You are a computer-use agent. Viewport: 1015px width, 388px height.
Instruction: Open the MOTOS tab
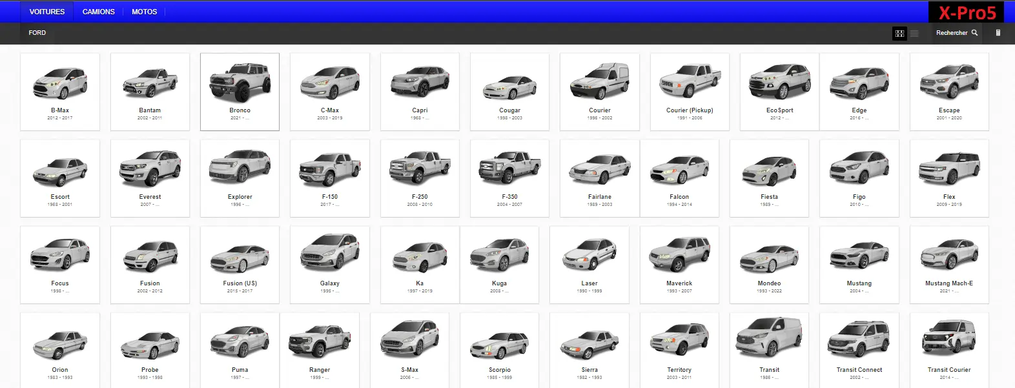click(x=145, y=12)
